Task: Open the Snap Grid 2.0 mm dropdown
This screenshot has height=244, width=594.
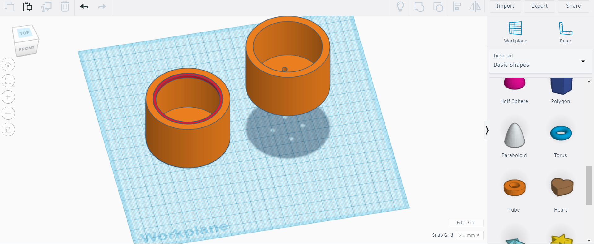Action: coord(469,235)
